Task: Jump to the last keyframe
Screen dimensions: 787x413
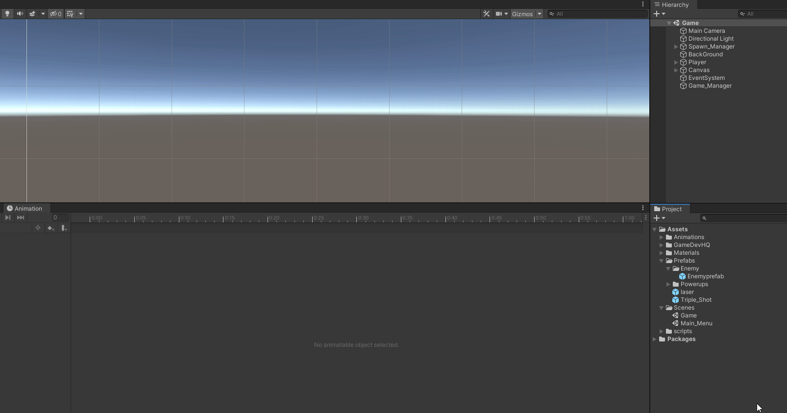Action: [x=21, y=218]
